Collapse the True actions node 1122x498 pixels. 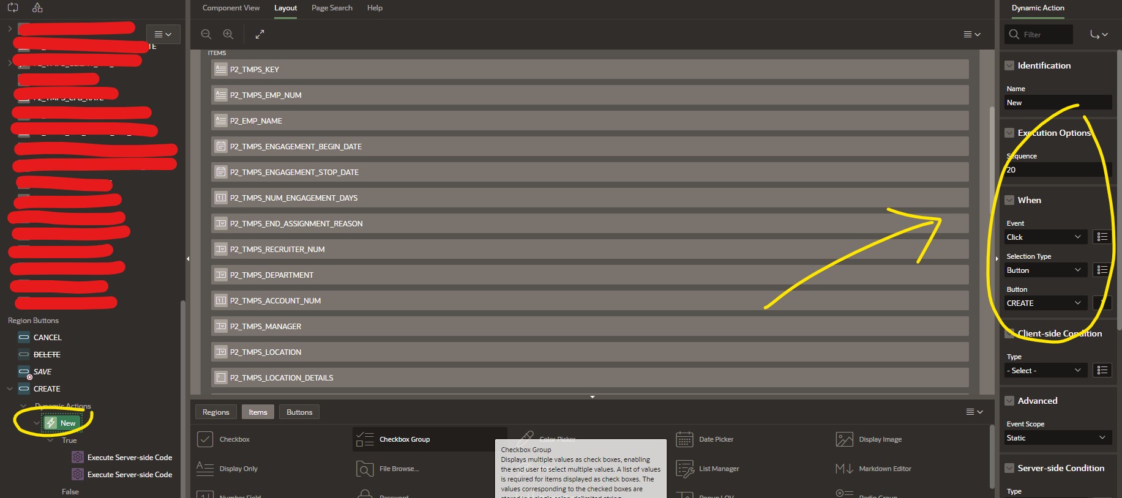50,440
